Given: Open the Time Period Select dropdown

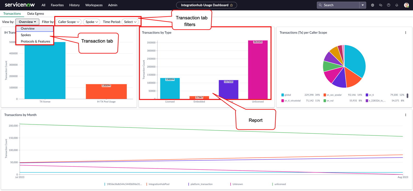Looking at the screenshot, I should click(x=130, y=22).
